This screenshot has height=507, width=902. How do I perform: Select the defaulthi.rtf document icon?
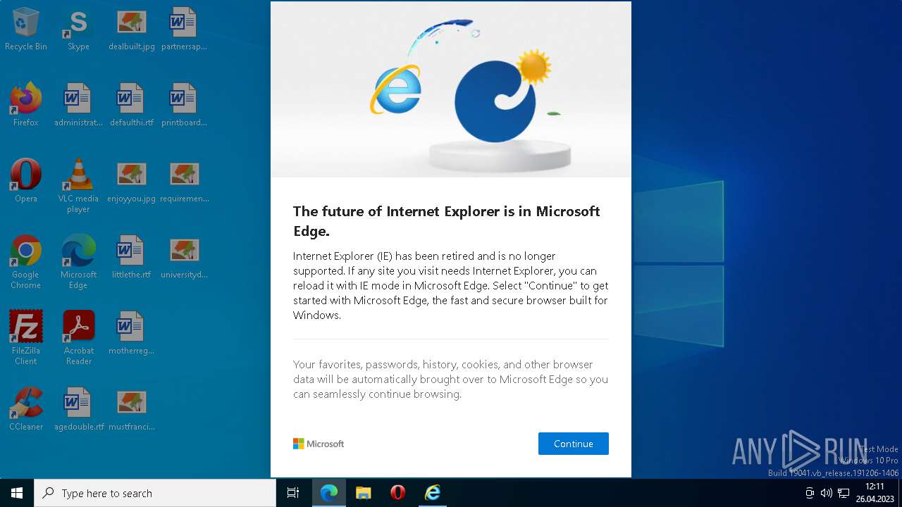[x=132, y=105]
